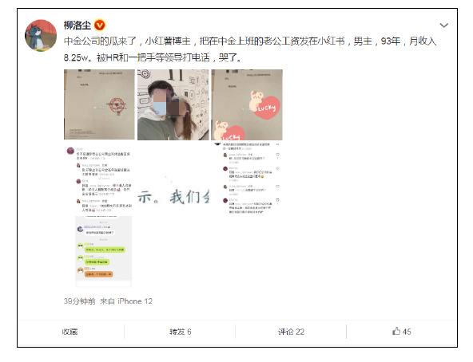This screenshot has height=362, width=473.
Task: Open the post options chevron dropdown
Action: coord(443,26)
